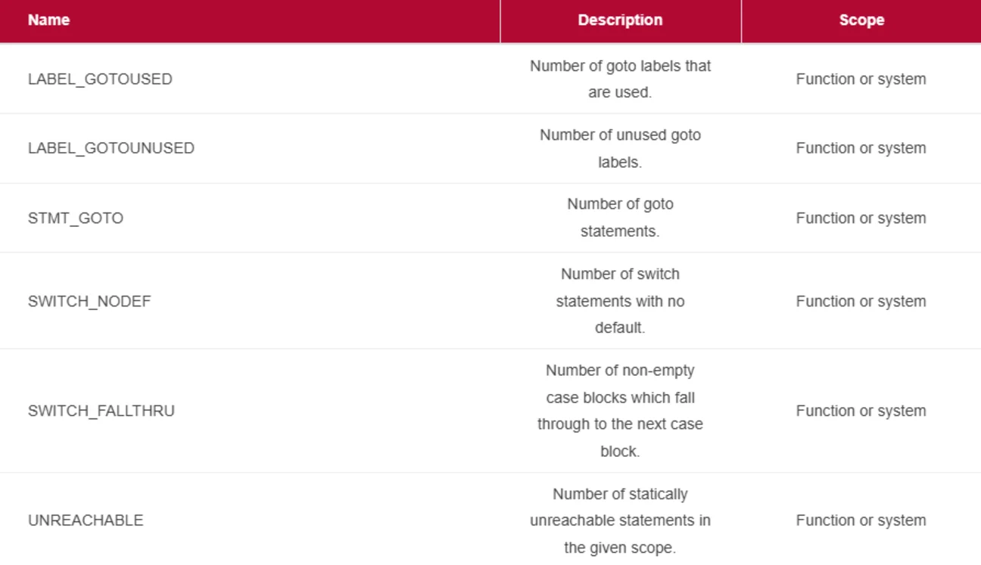This screenshot has height=565, width=981.
Task: Click the Scope cell for LABEL_GOTOUSED
Action: [861, 79]
